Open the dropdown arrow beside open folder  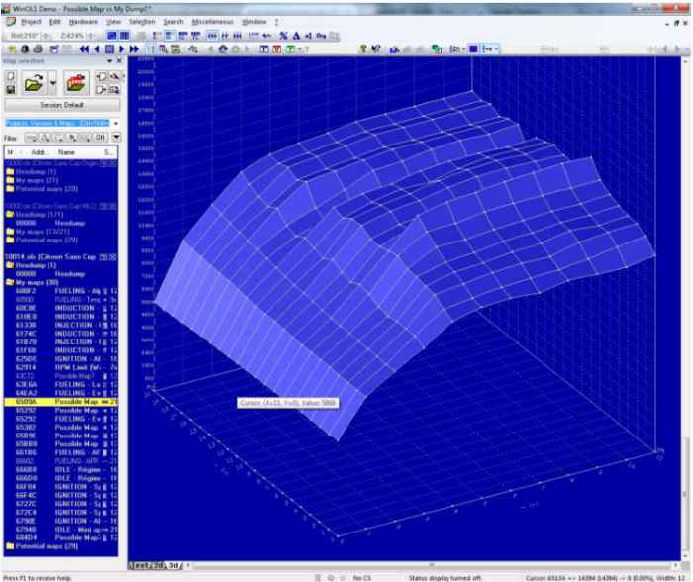click(53, 82)
